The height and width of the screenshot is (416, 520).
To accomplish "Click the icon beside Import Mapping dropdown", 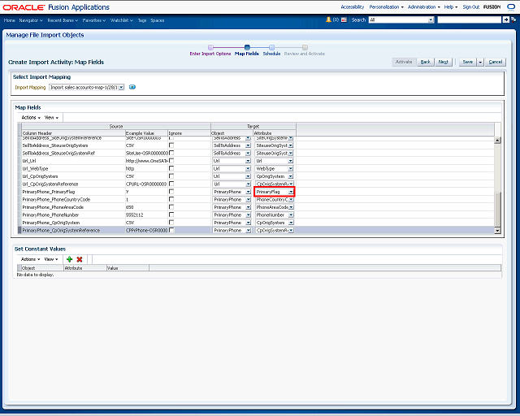I will click(x=132, y=87).
